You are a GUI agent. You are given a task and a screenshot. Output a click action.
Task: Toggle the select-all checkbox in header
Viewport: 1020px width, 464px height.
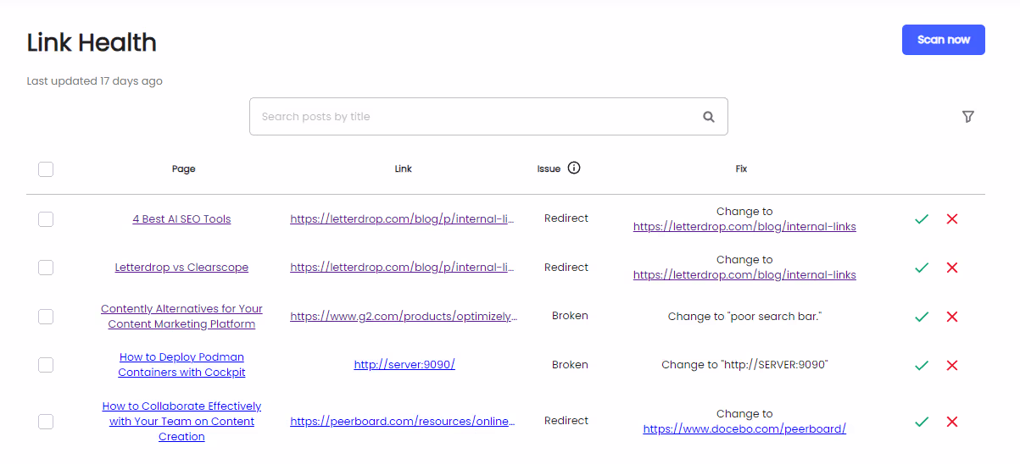46,169
